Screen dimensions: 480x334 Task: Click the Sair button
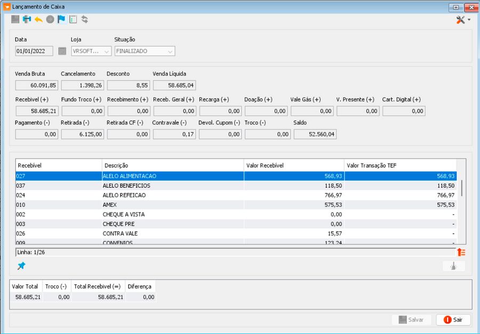point(453,320)
